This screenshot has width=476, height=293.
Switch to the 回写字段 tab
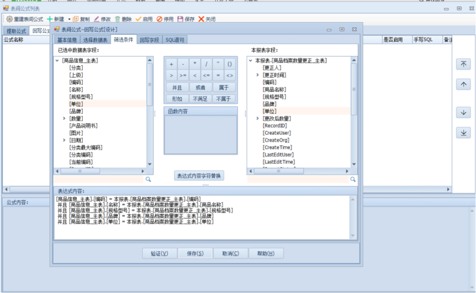[x=149, y=40]
